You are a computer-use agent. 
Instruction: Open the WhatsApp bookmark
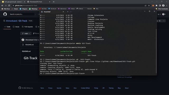click(x=33, y=9)
